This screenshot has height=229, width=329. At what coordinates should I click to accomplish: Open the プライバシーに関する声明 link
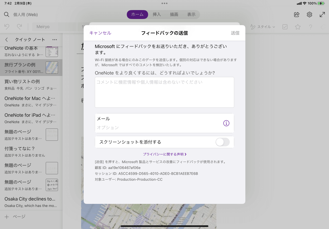(164, 154)
